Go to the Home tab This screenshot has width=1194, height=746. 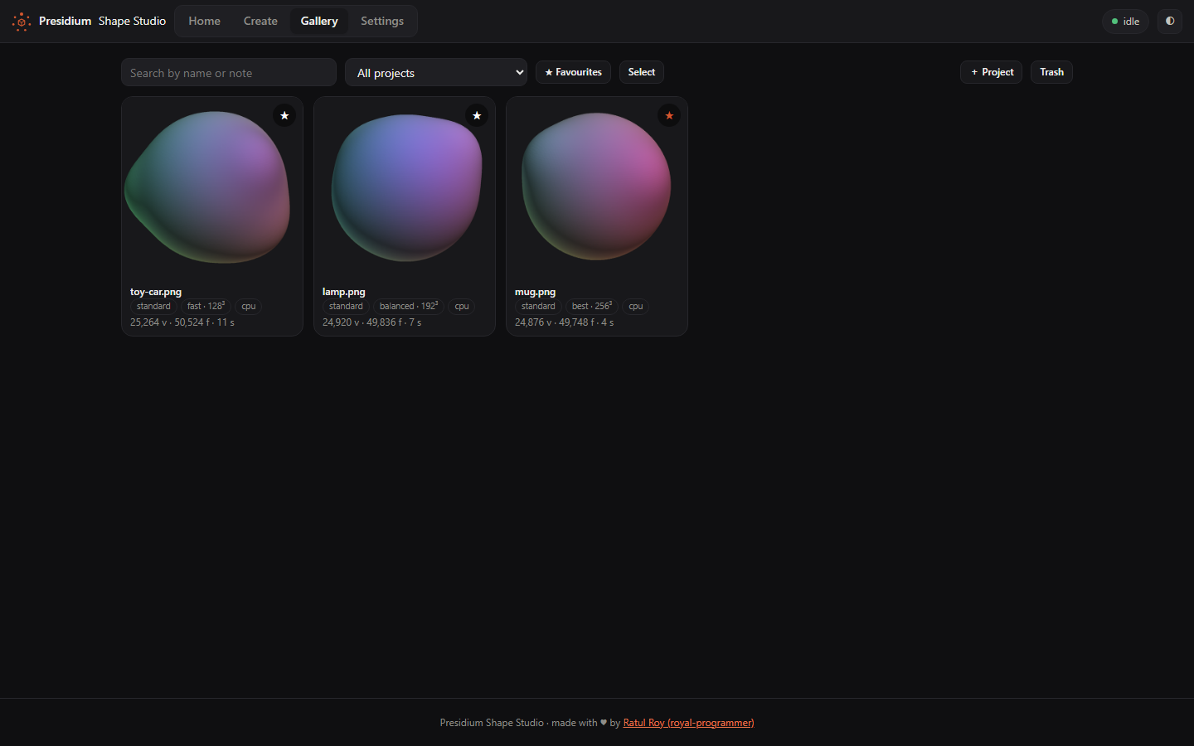204,22
